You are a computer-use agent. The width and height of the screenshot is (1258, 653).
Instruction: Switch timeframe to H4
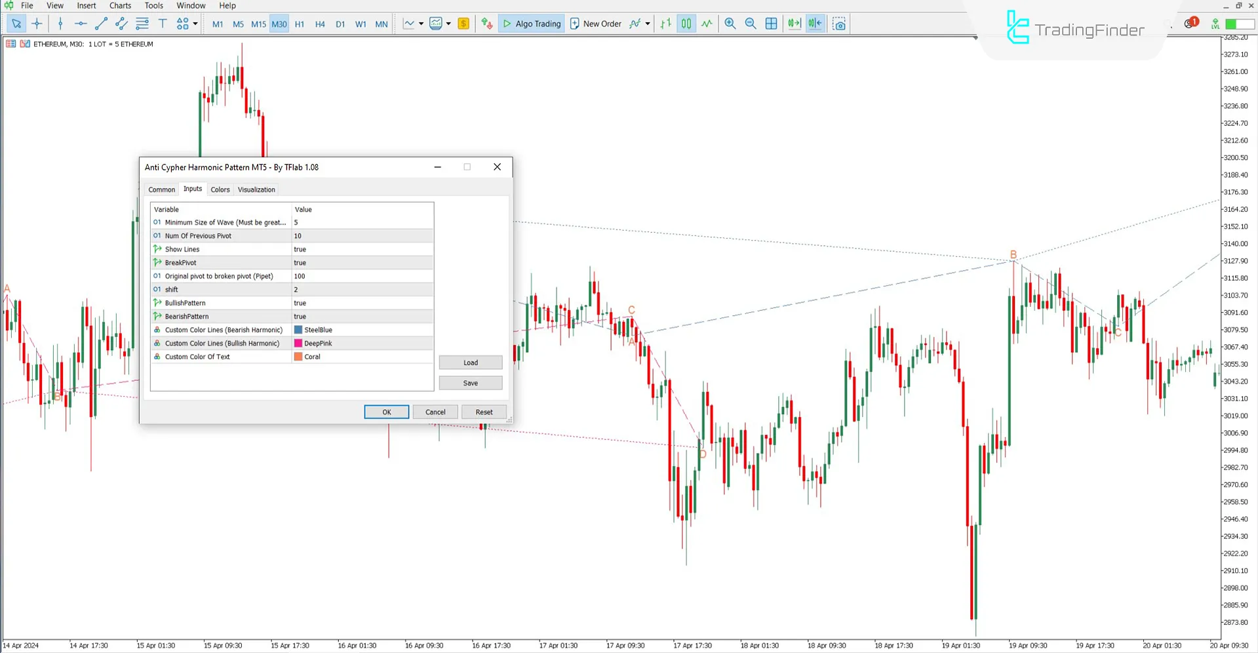click(320, 24)
